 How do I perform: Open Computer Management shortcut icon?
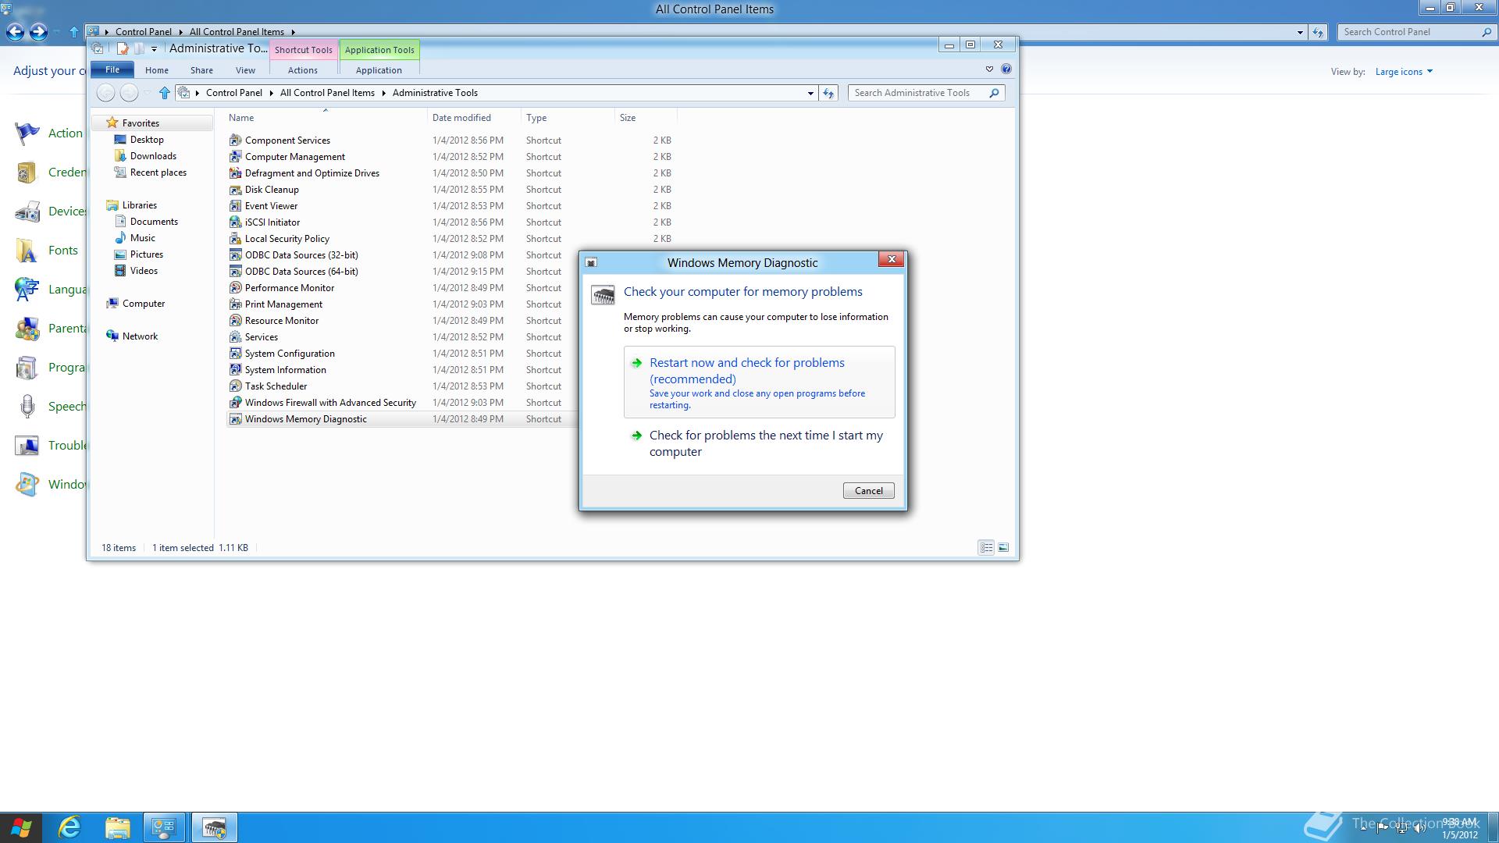(x=235, y=157)
